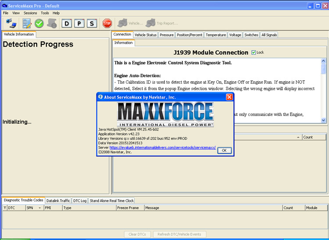Switch to the All Signals tab
Screen dimensions: 329x240
[x=269, y=35]
